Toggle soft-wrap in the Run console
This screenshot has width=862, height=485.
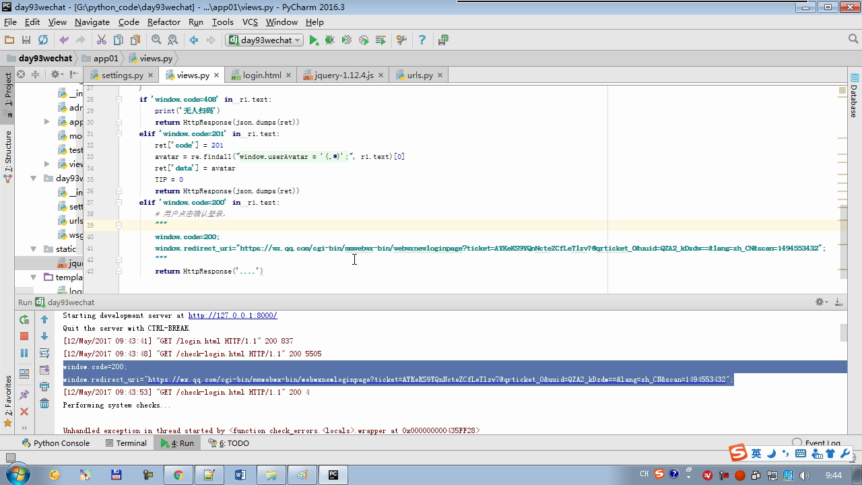[x=44, y=353]
